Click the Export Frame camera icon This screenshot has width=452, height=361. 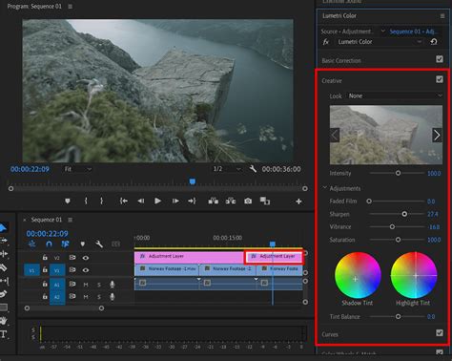[x=248, y=201]
